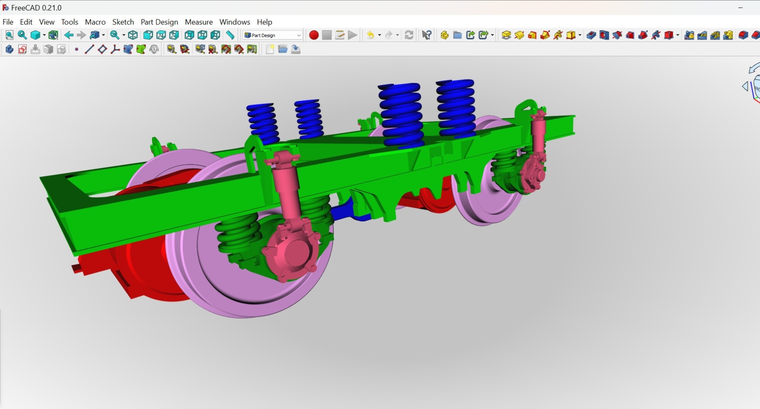Switch to Front view
The image size is (760, 409).
click(148, 35)
